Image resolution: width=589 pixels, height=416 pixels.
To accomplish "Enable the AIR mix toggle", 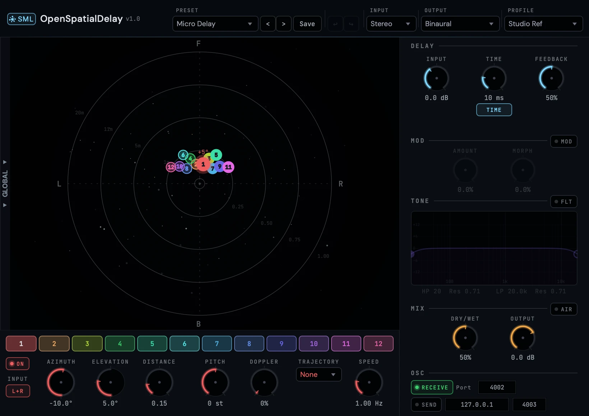I will [x=564, y=309].
